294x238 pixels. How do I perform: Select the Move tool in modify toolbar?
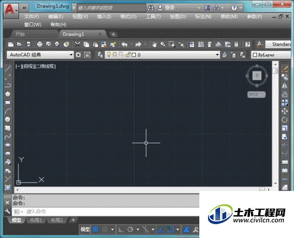pos(285,111)
